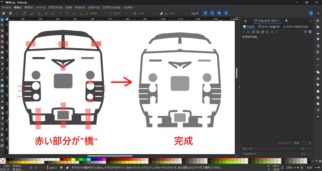Select the Node edit tool

coord(2,25)
